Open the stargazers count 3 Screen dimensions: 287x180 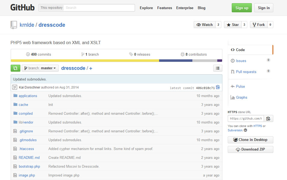click(x=244, y=25)
